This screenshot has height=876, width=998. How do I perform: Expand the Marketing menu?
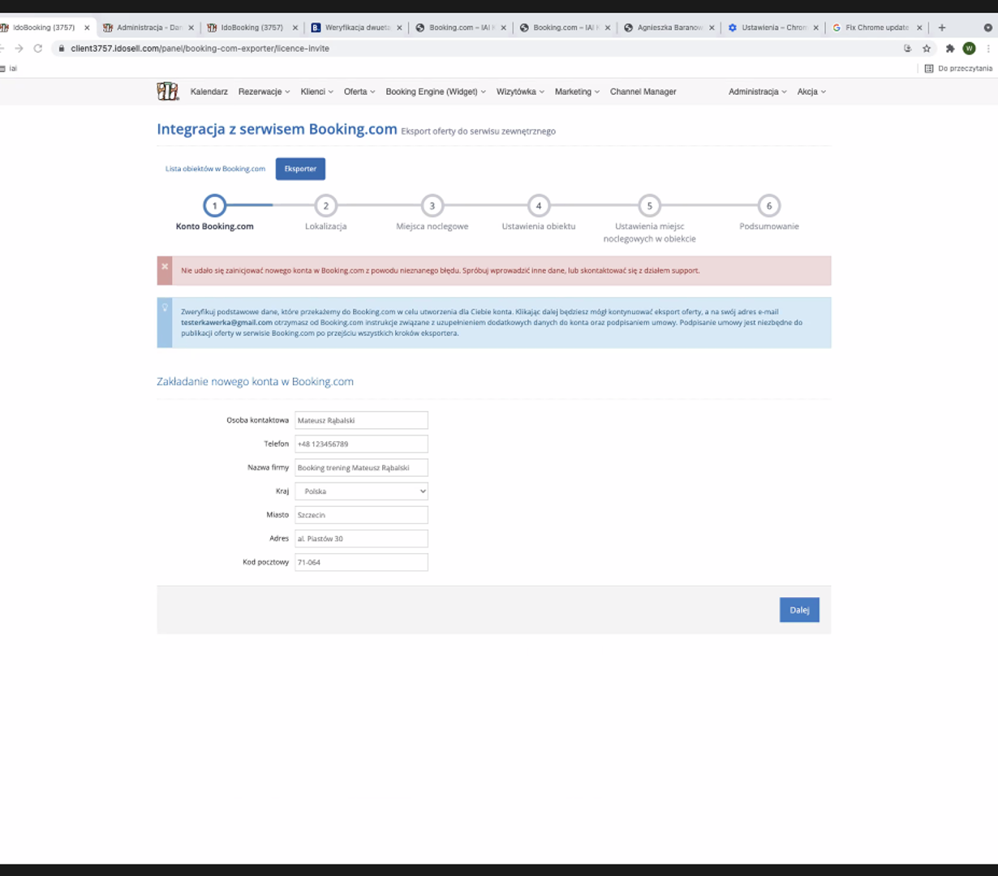tap(577, 92)
